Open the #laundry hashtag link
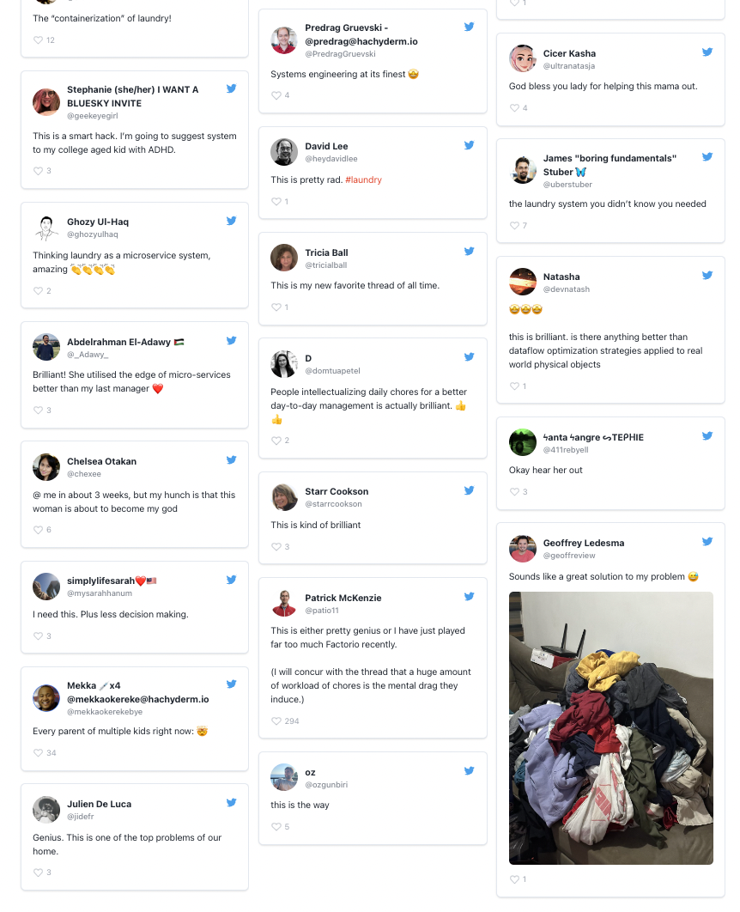Image resolution: width=740 pixels, height=912 pixels. (363, 179)
